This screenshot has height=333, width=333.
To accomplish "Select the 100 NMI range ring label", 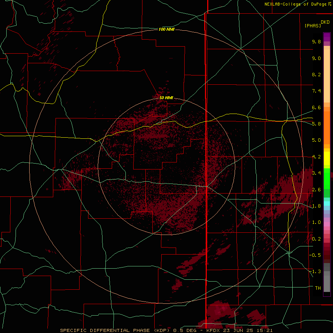I will pyautogui.click(x=166, y=29).
